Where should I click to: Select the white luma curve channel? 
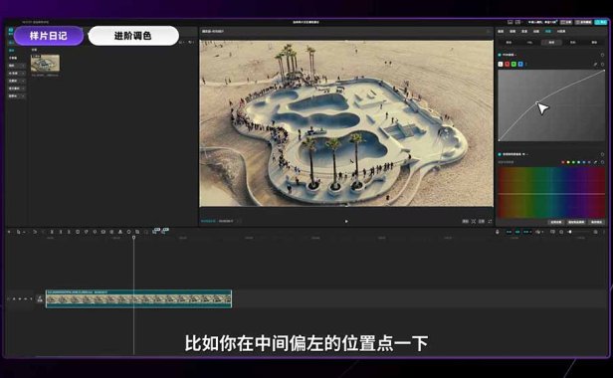pos(501,64)
